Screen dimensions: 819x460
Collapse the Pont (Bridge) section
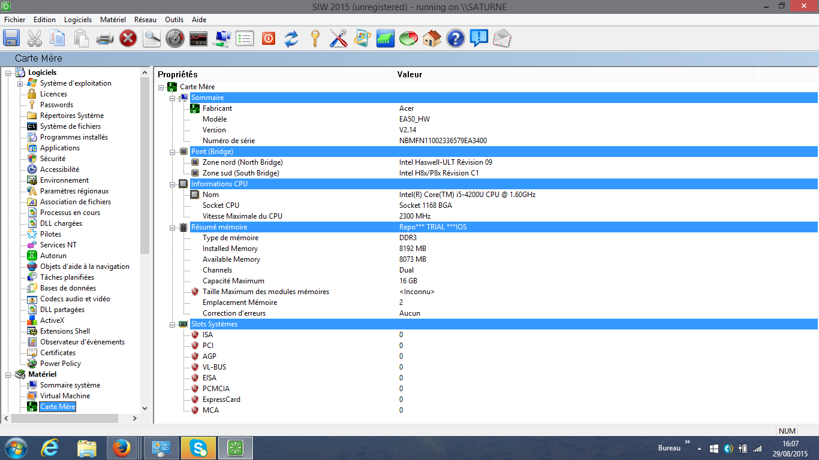[x=172, y=152]
